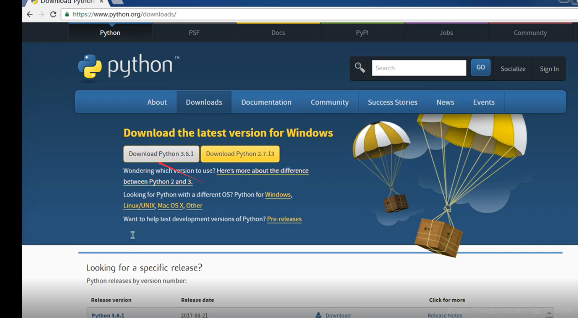Click Download Python 2.7.13 button

coord(240,154)
